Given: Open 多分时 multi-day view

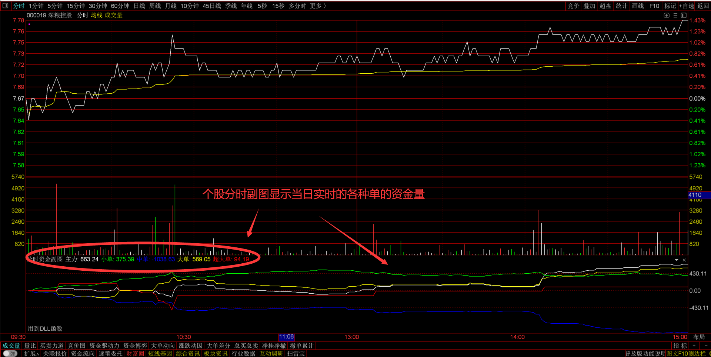Looking at the screenshot, I should (x=297, y=6).
